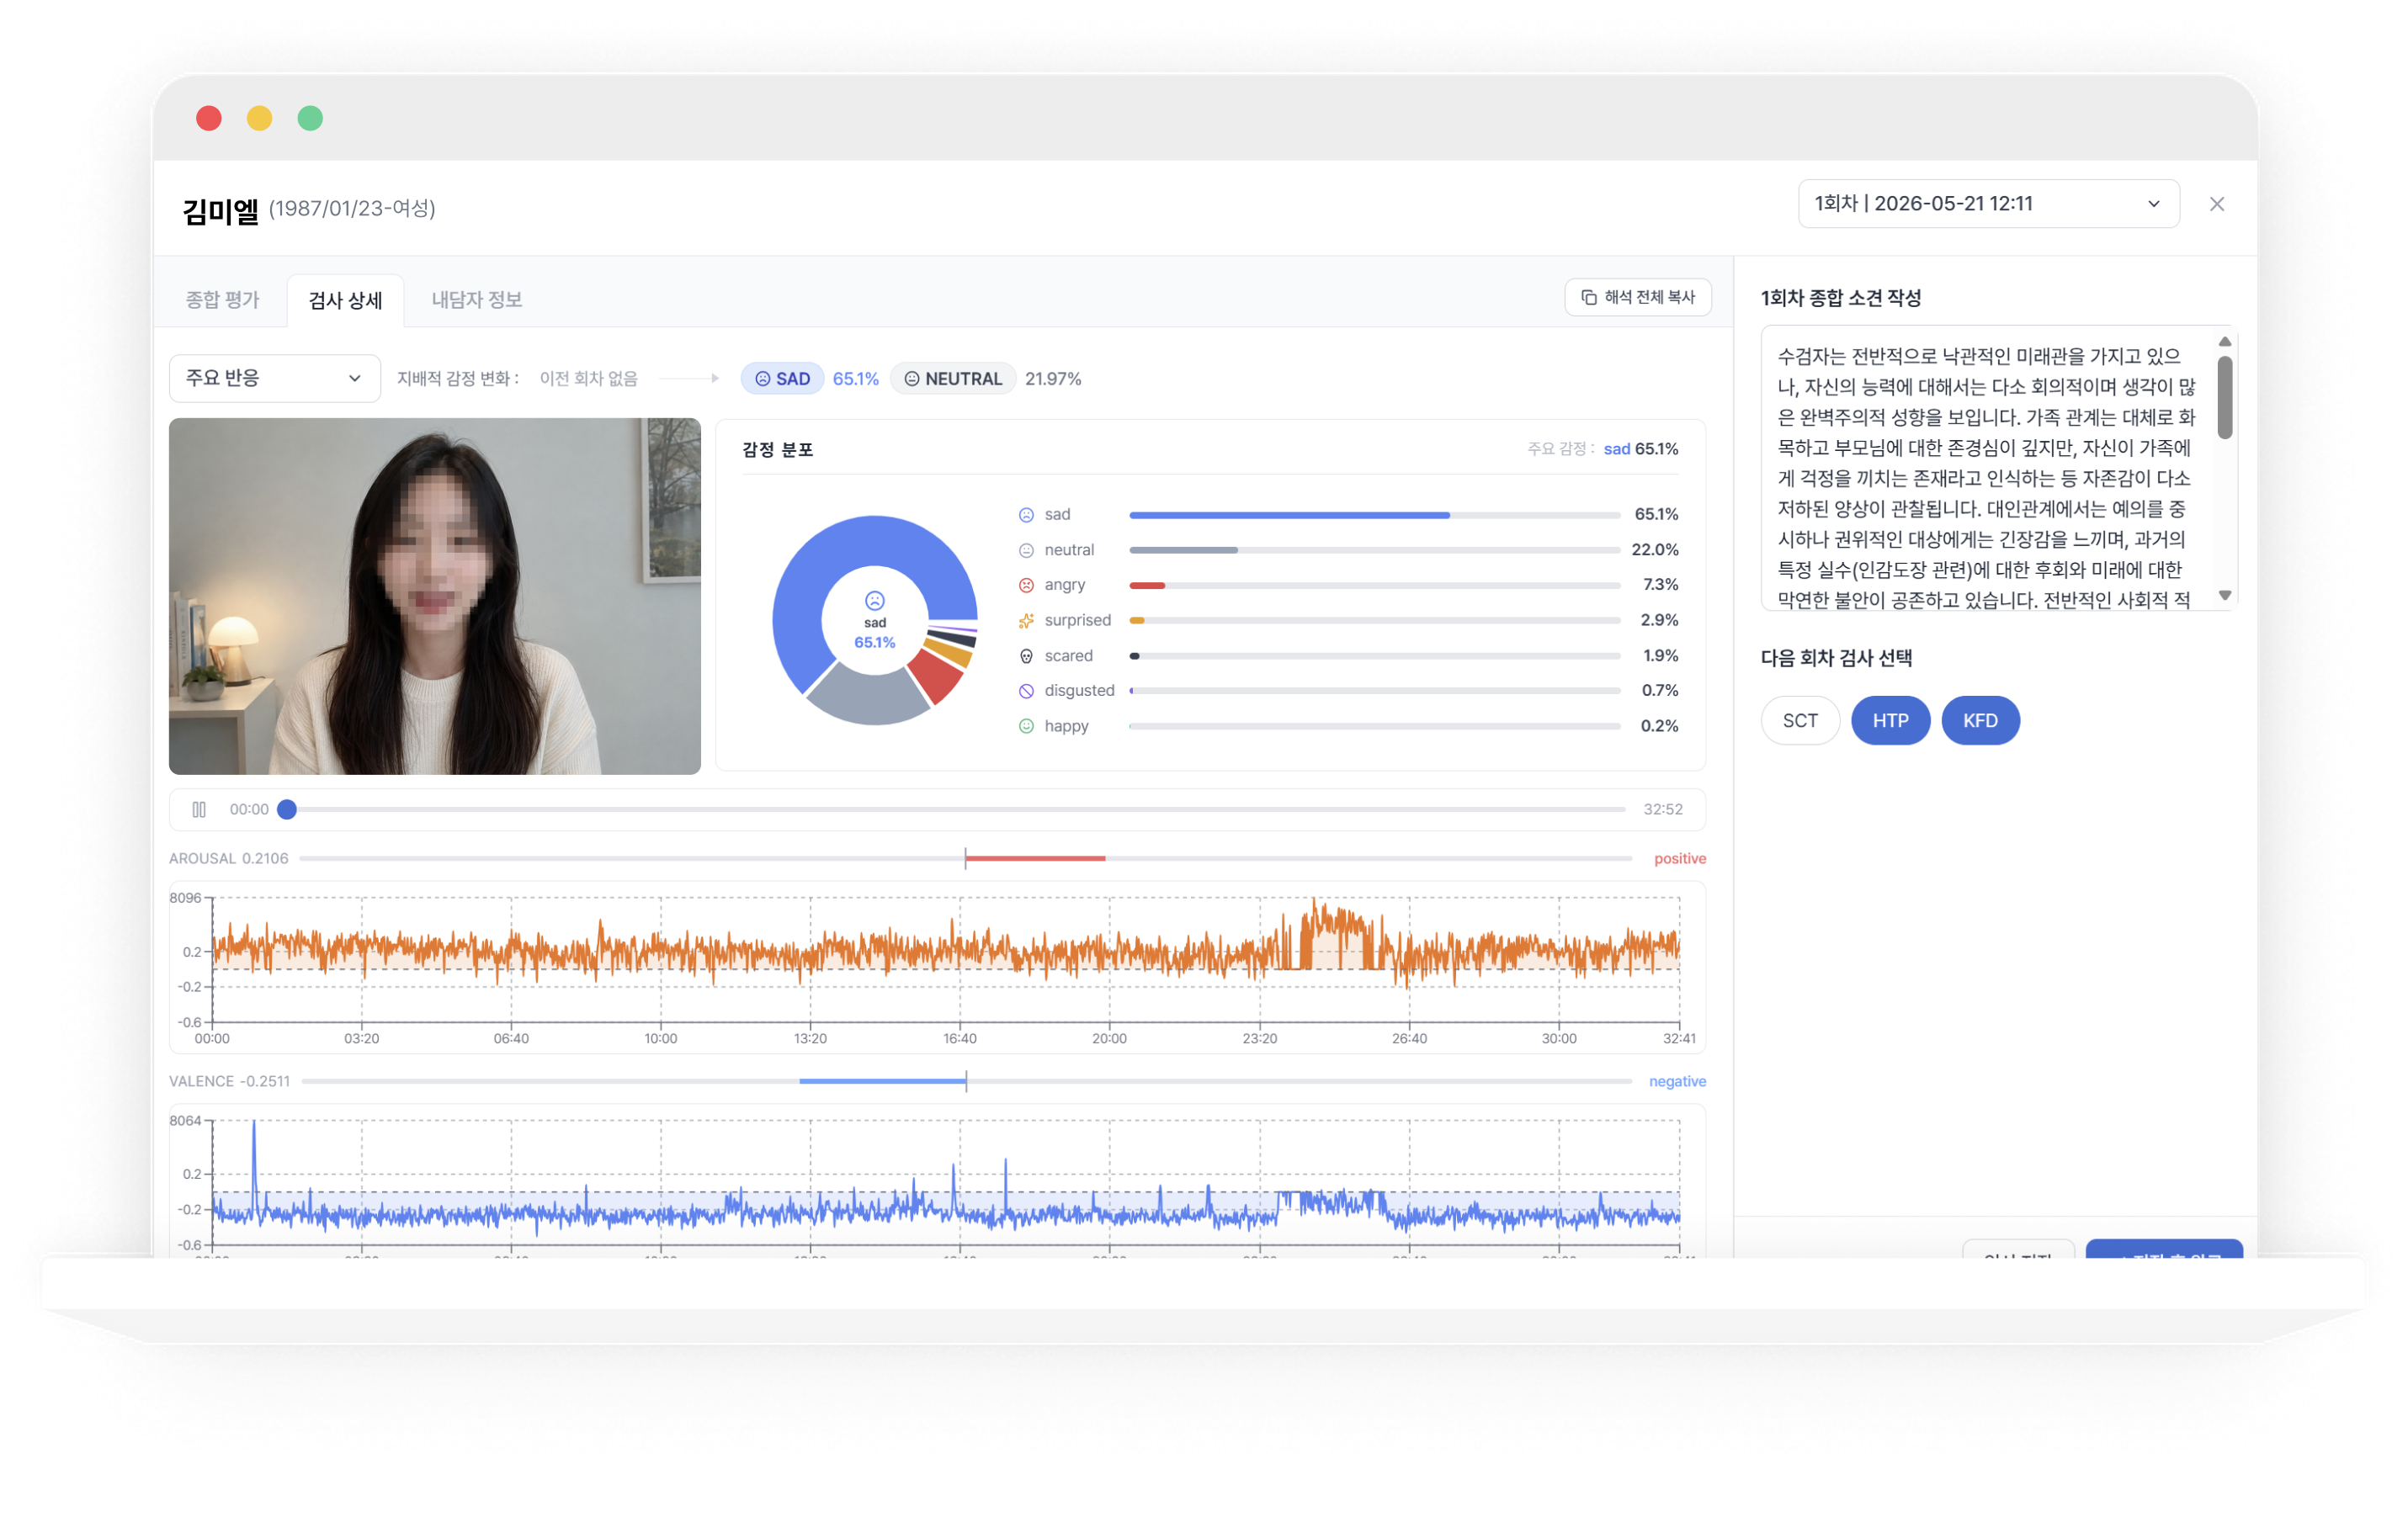Click the text area scroll-down arrow
Viewport: 2408px width, 1533px height.
[2225, 596]
